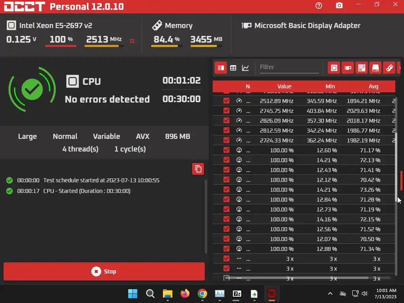Image resolution: width=404 pixels, height=303 pixels.
Task: Toggle memory RAM sensors filter icon
Action: click(x=389, y=68)
